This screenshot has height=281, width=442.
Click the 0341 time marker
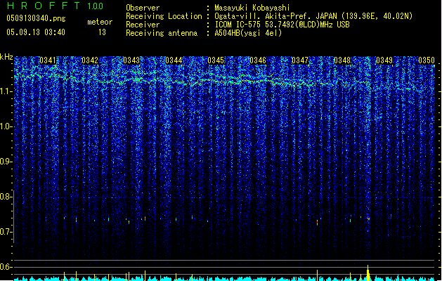[48, 60]
